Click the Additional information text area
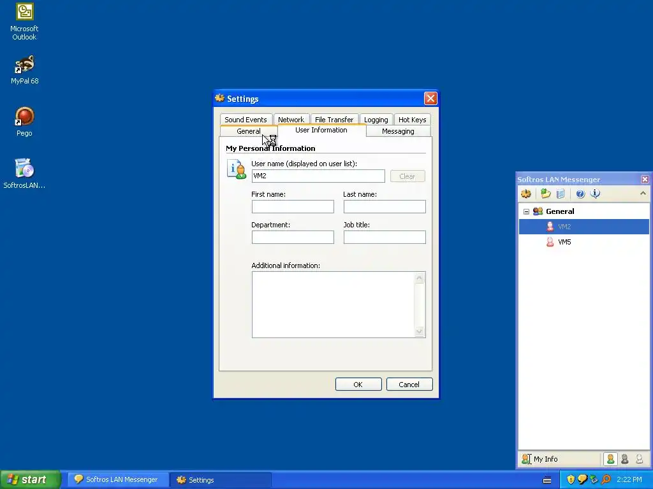This screenshot has height=489, width=653. point(333,304)
